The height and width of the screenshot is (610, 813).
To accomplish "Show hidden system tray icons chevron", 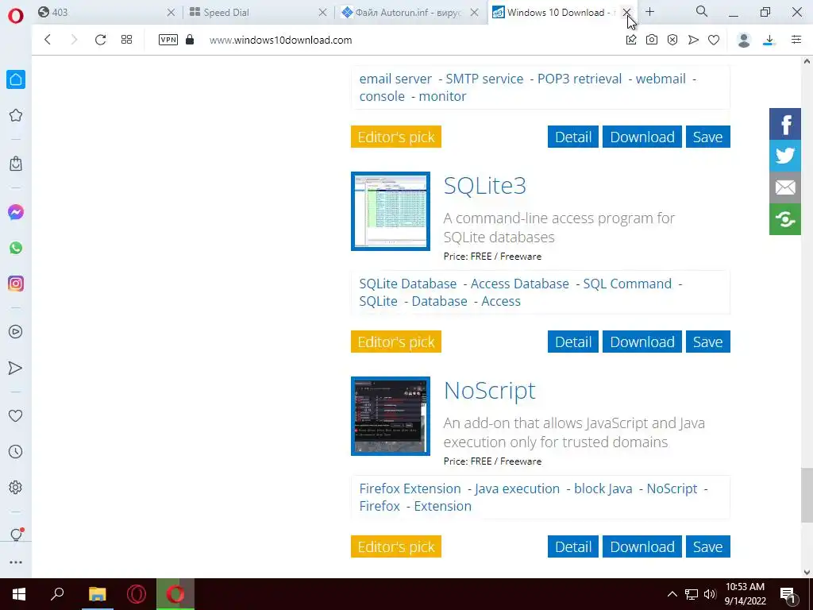I will pos(672,594).
